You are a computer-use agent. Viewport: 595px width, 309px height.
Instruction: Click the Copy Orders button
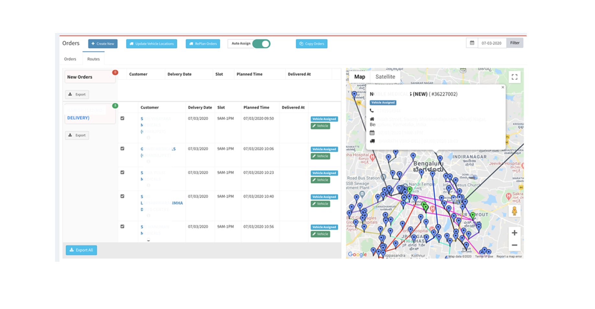tap(312, 44)
